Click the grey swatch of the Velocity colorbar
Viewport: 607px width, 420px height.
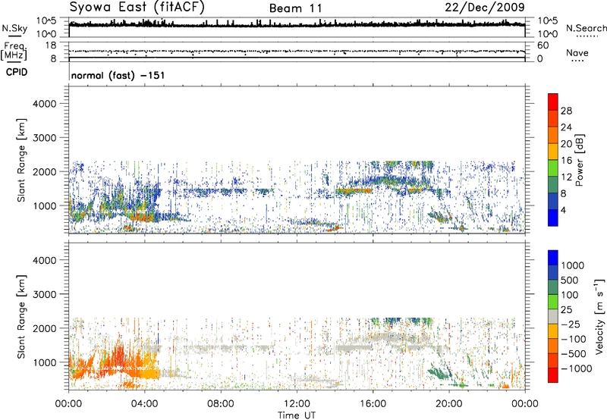pos(552,317)
